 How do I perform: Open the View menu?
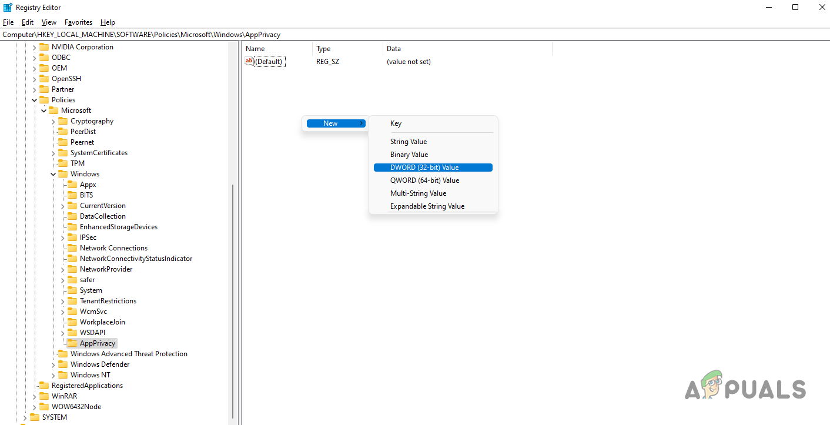coord(49,22)
